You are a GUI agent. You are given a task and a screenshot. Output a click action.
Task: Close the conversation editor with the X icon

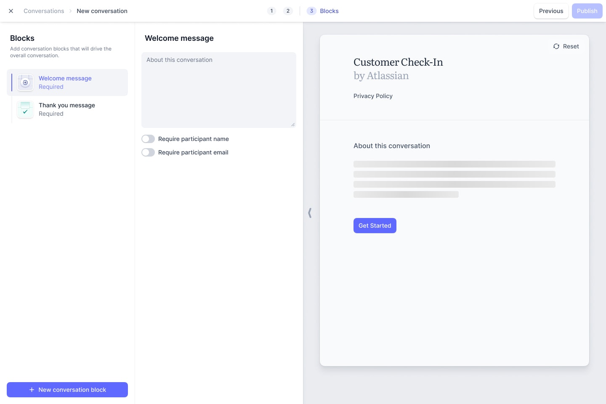point(11,11)
